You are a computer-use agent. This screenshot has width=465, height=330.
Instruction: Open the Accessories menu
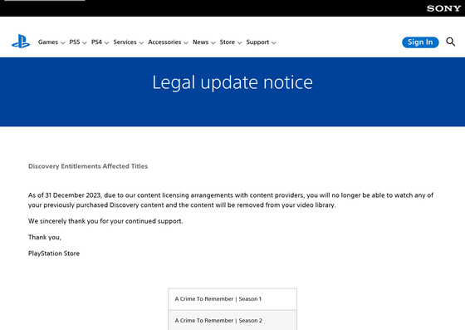[164, 42]
